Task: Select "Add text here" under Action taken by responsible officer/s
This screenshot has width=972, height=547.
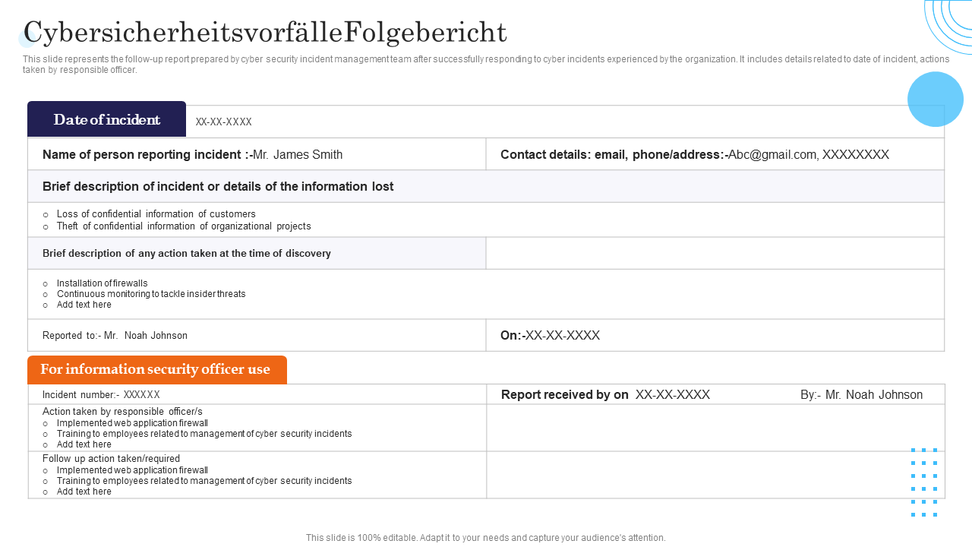Action: (84, 444)
